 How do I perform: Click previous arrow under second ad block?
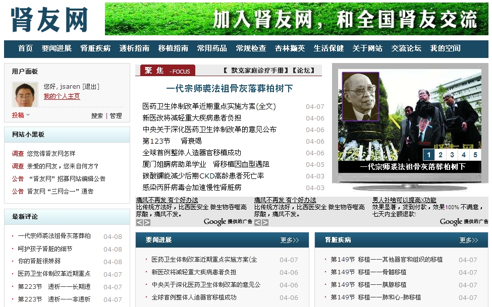[257, 222]
